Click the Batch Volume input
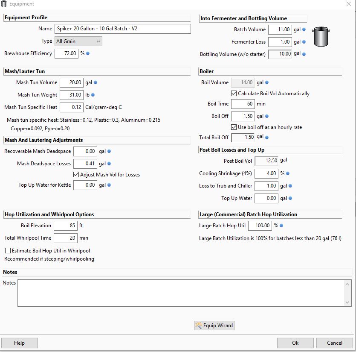Screen dimensions: 356x352 point(280,29)
